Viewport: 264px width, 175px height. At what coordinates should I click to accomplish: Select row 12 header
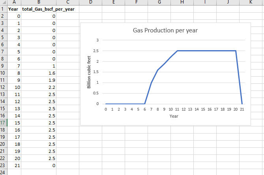(x=4, y=87)
